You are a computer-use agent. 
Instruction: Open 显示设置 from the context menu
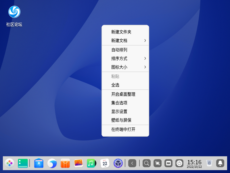125,112
